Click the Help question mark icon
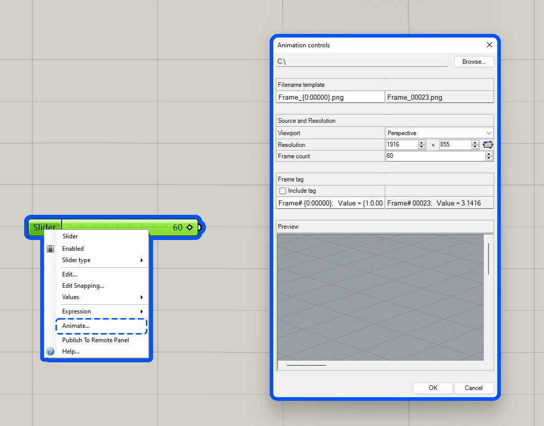 click(x=50, y=351)
